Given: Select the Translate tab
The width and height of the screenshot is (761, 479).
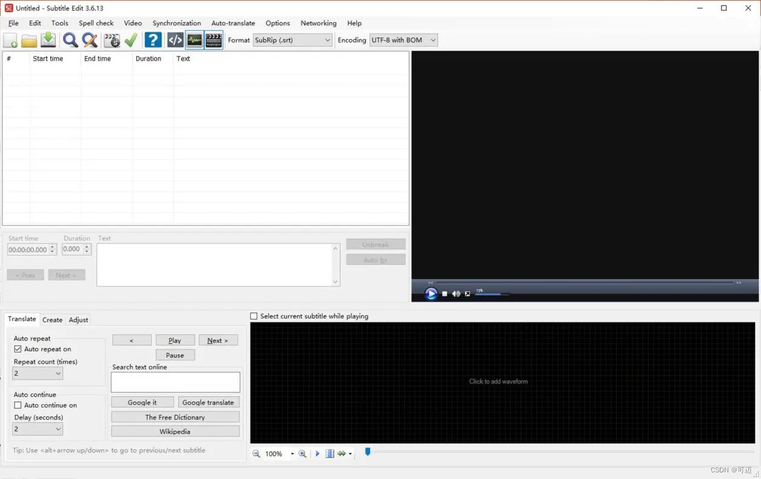Looking at the screenshot, I should [22, 319].
